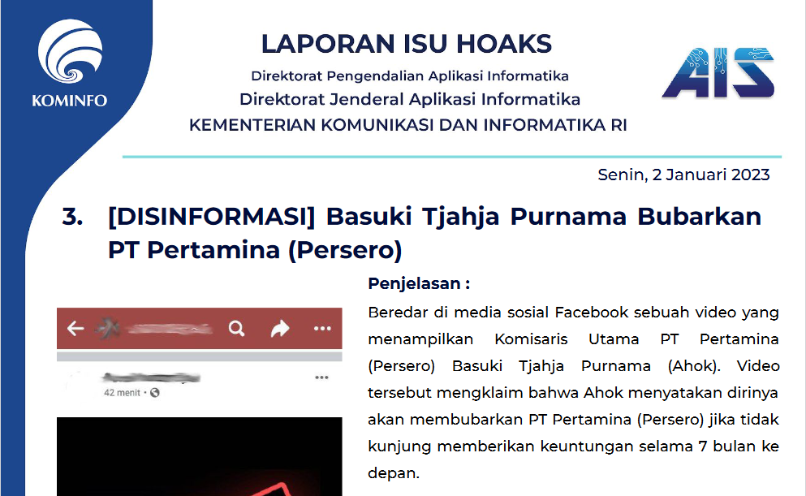Screen dimensions: 806x496
Task: Click "PT Pertamina (Persero)" in the heading
Action: (255, 250)
